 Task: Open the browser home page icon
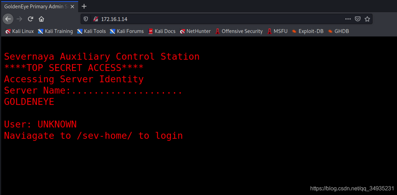41,19
